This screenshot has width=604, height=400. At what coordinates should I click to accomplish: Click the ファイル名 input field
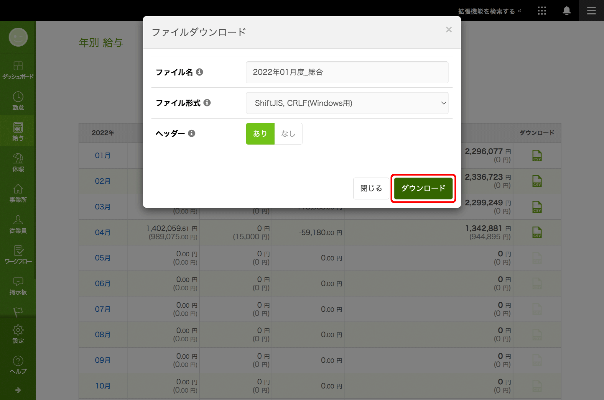(x=347, y=72)
